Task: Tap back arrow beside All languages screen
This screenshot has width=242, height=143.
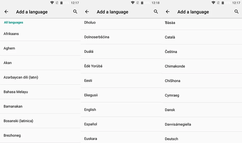Action: point(6,12)
